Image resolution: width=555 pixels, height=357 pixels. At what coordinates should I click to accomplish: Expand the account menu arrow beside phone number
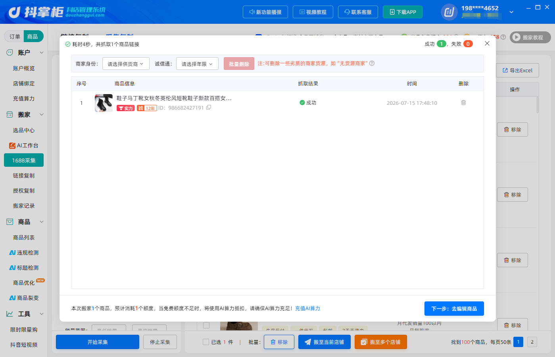pyautogui.click(x=511, y=12)
